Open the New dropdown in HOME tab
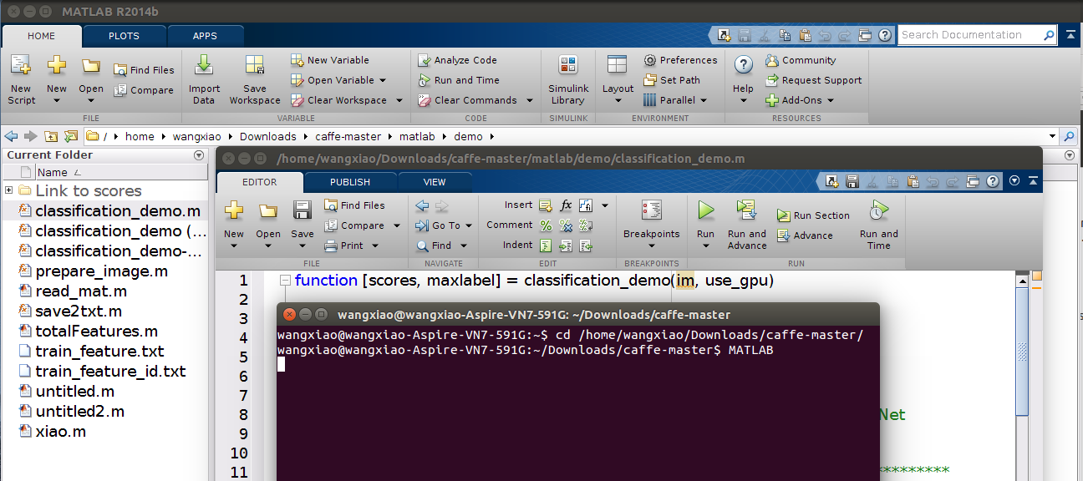 (57, 100)
